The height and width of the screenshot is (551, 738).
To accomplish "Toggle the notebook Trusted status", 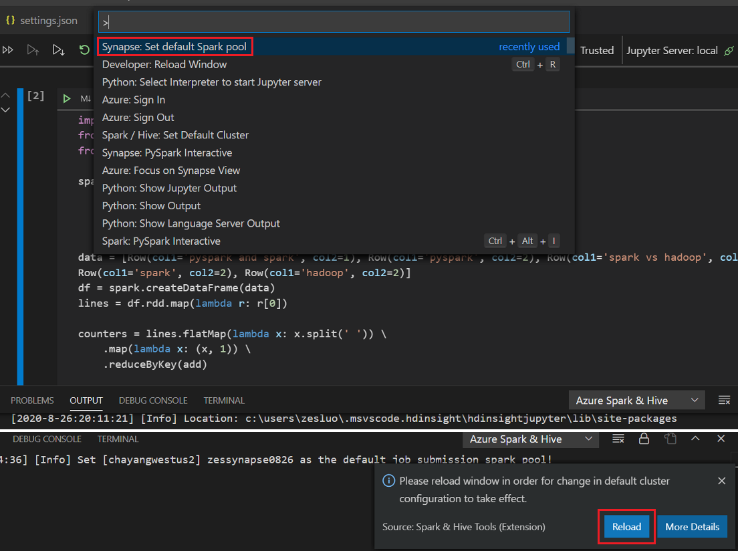I will [x=596, y=51].
